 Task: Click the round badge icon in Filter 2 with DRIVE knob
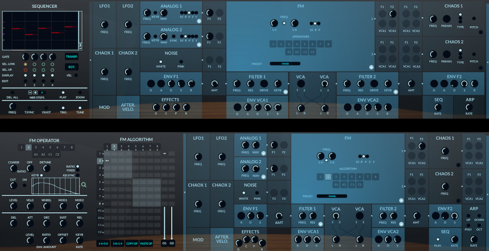[395, 92]
